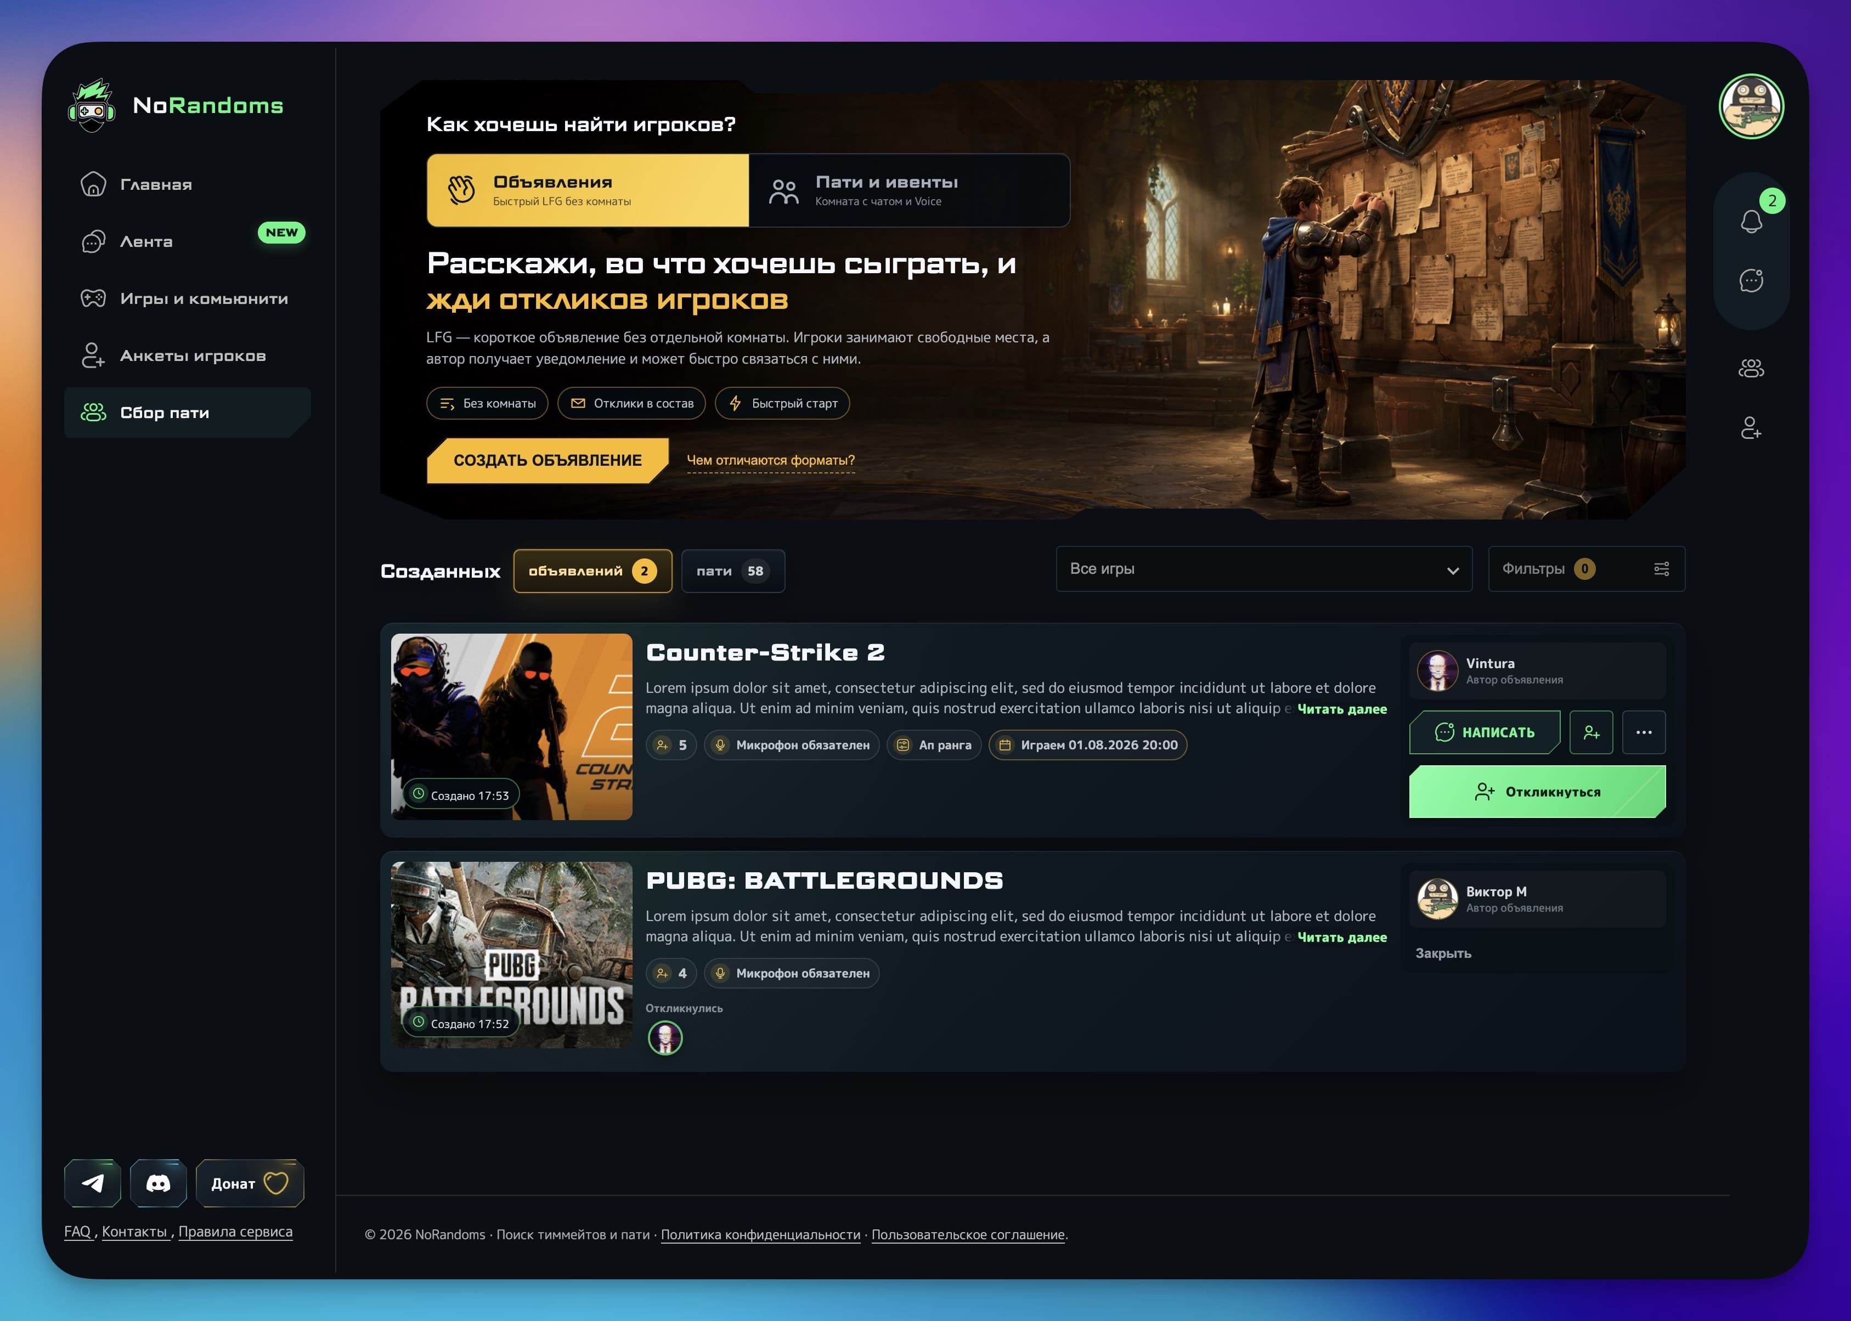Open the responded player's avatar under Откликнулись
Viewport: 1851px width, 1321px height.
point(665,1038)
